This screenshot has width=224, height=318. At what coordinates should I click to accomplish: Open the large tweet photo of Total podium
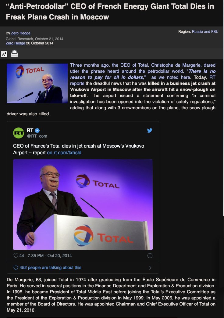83,204
